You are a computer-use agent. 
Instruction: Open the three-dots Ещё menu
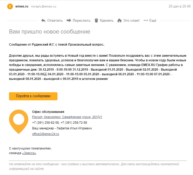(x=150, y=20)
